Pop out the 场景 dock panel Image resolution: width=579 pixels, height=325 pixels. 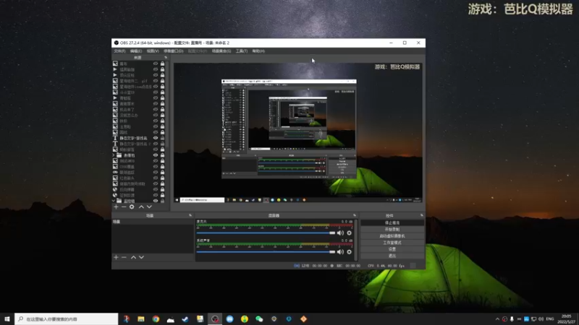[x=190, y=215]
